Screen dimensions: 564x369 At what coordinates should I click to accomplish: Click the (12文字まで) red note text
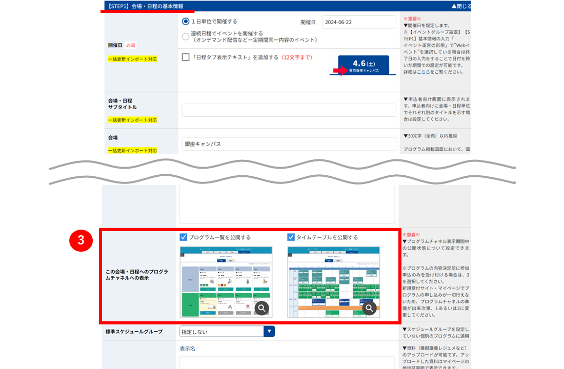(x=297, y=57)
